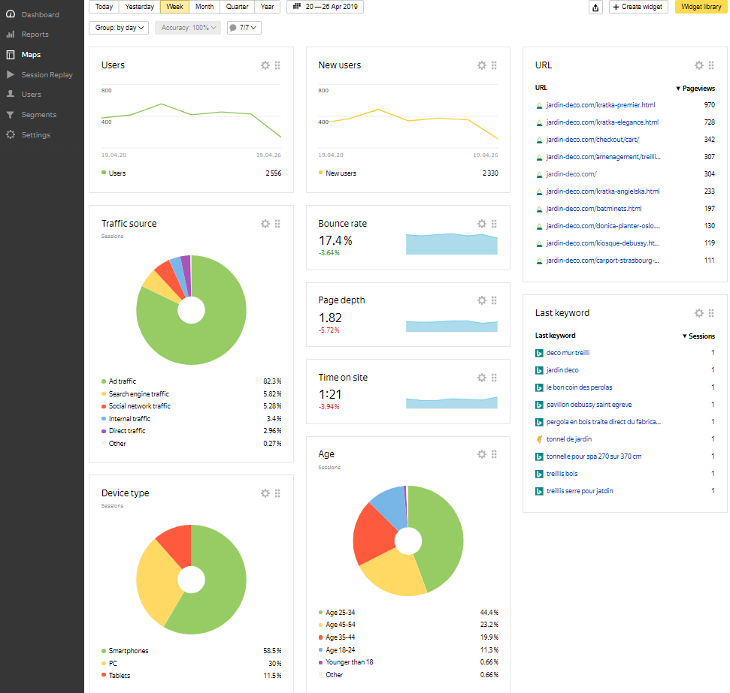Screen dimensions: 730x693
Task: Open settings gear on Traffic source widget
Action: pyautogui.click(x=265, y=224)
